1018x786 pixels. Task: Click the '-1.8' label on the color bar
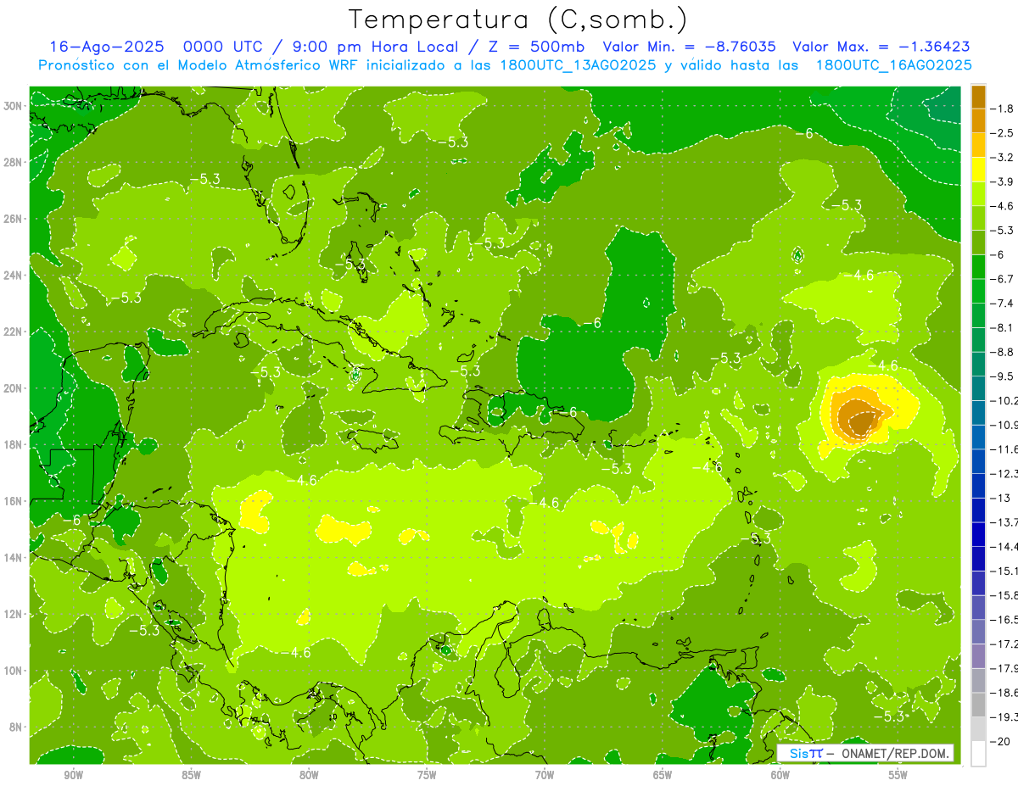point(1002,109)
